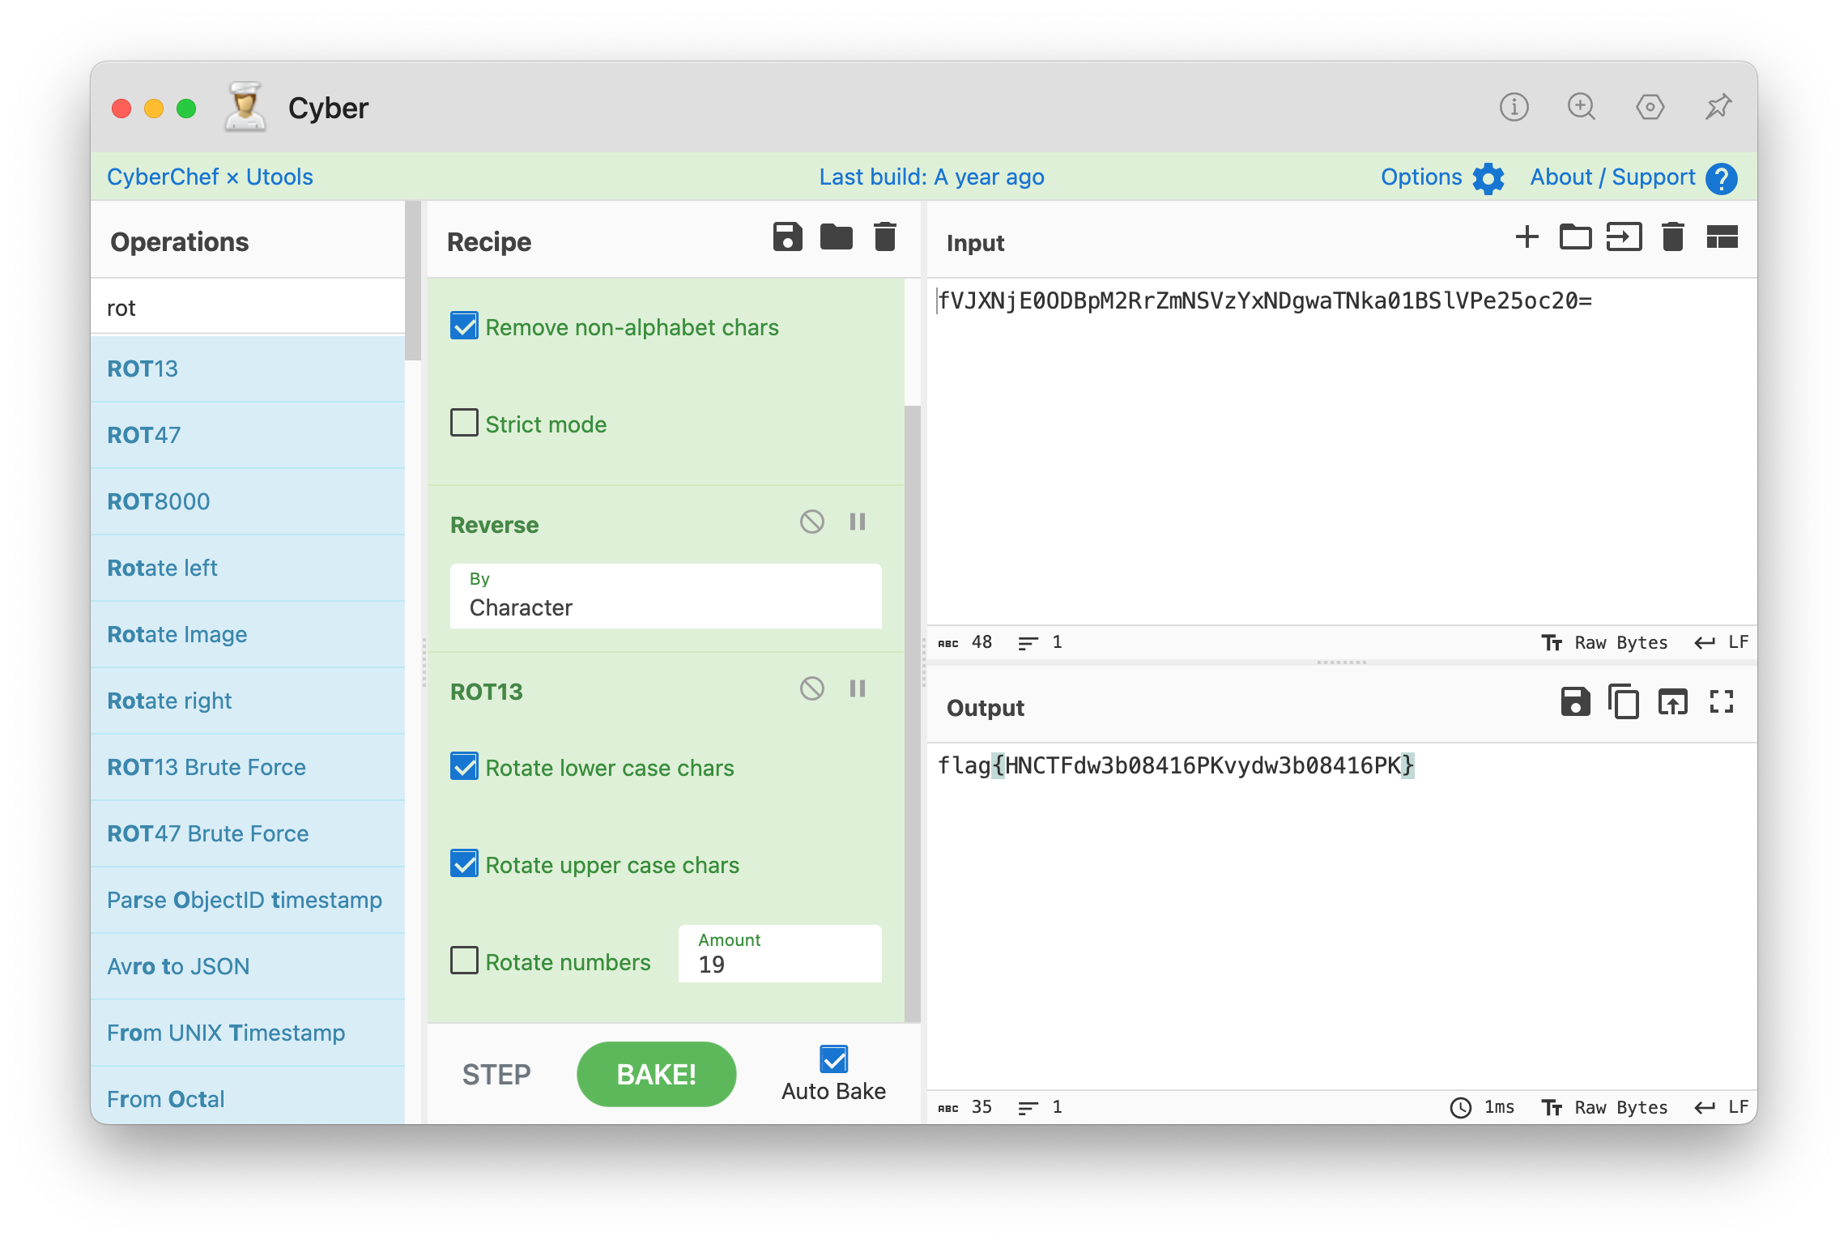The height and width of the screenshot is (1244, 1848).
Task: Set breakpoint on the ROT13 operation
Action: (858, 688)
